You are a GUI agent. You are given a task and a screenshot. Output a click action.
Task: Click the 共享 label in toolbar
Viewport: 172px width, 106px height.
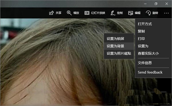[x=58, y=13]
